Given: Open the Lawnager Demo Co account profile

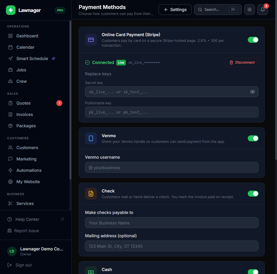Looking at the screenshot, I should [35, 251].
